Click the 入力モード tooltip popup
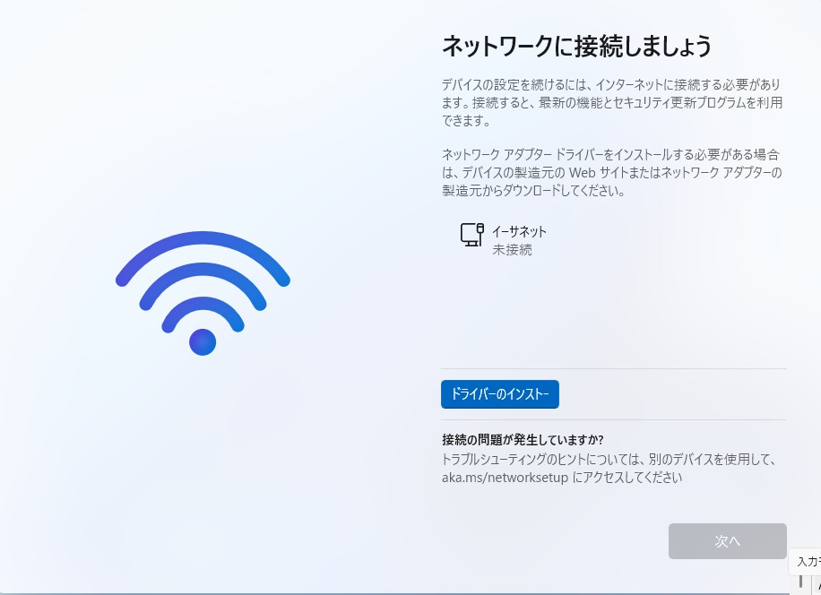Image resolution: width=821 pixels, height=595 pixels. (x=805, y=562)
